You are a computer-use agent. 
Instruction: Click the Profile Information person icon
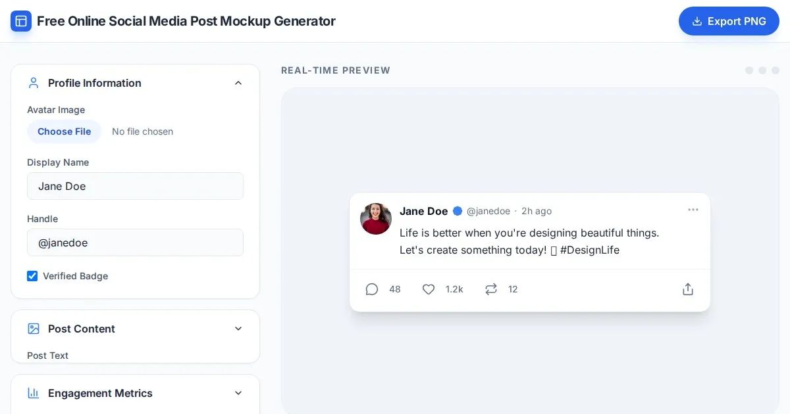click(x=34, y=83)
